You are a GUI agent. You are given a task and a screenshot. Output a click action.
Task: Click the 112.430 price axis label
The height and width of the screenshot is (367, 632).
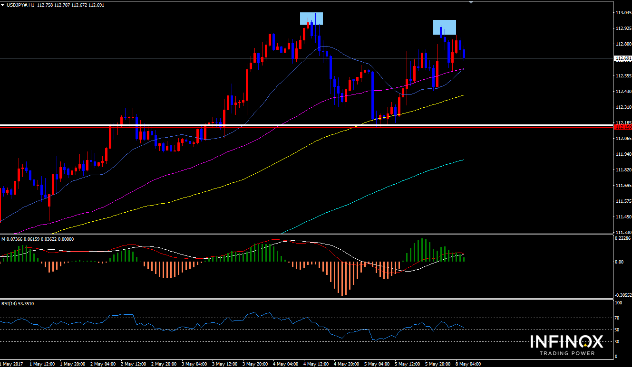(622, 91)
